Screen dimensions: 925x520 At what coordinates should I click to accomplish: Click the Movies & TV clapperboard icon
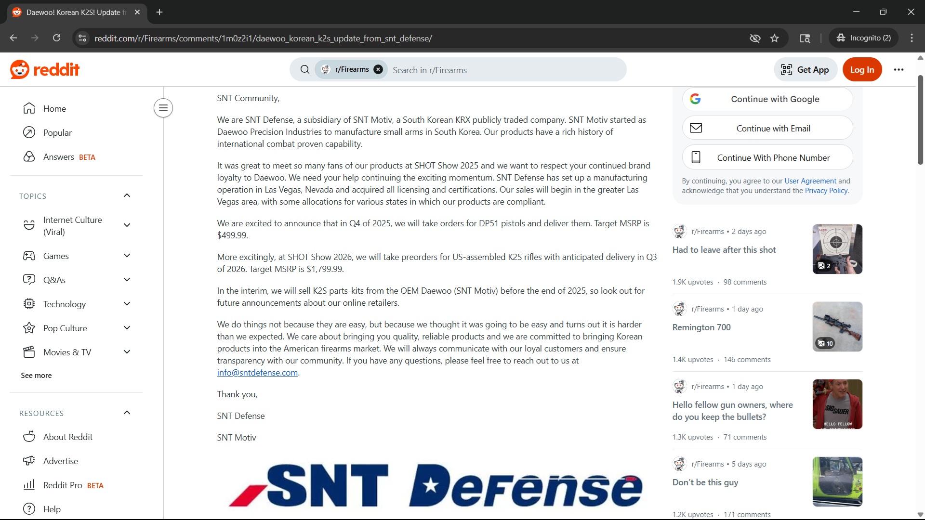[29, 352]
